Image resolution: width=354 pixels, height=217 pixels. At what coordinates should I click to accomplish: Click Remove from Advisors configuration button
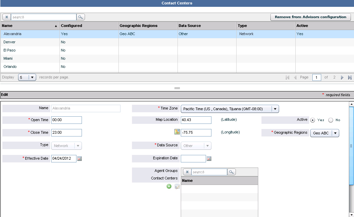click(x=310, y=17)
